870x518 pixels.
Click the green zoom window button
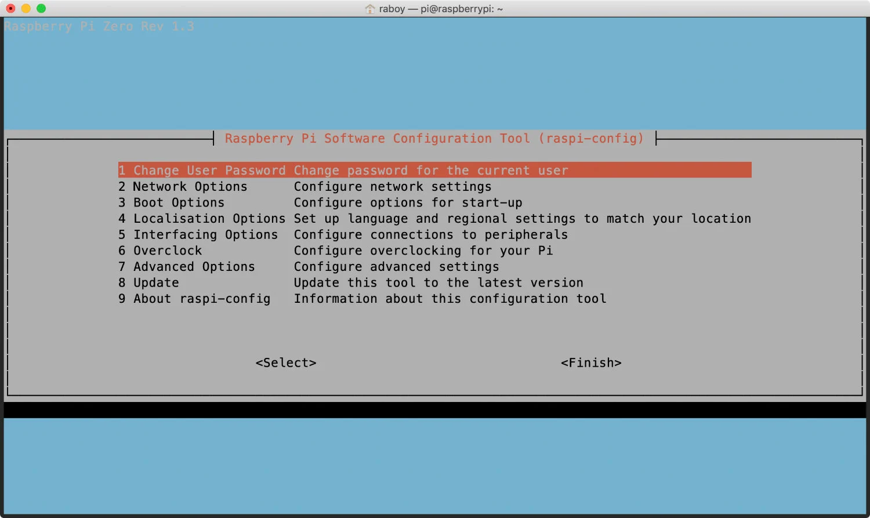(x=41, y=8)
